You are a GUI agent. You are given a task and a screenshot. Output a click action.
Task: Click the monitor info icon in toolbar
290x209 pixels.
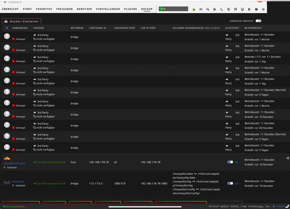[x=242, y=9]
